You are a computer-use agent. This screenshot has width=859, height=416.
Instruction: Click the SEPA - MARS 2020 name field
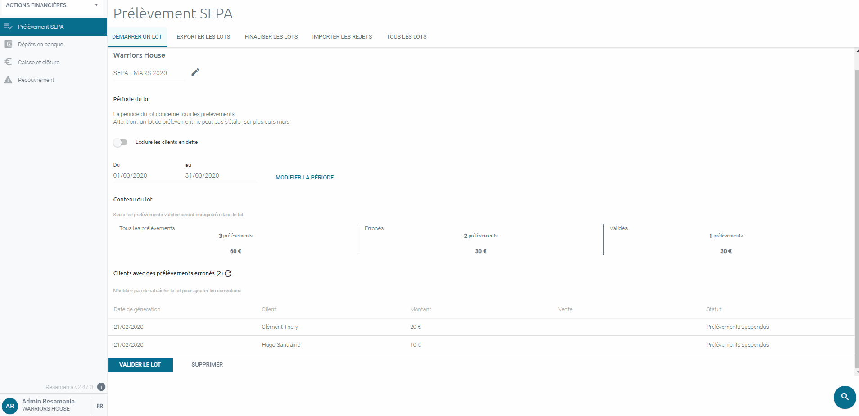tap(149, 73)
